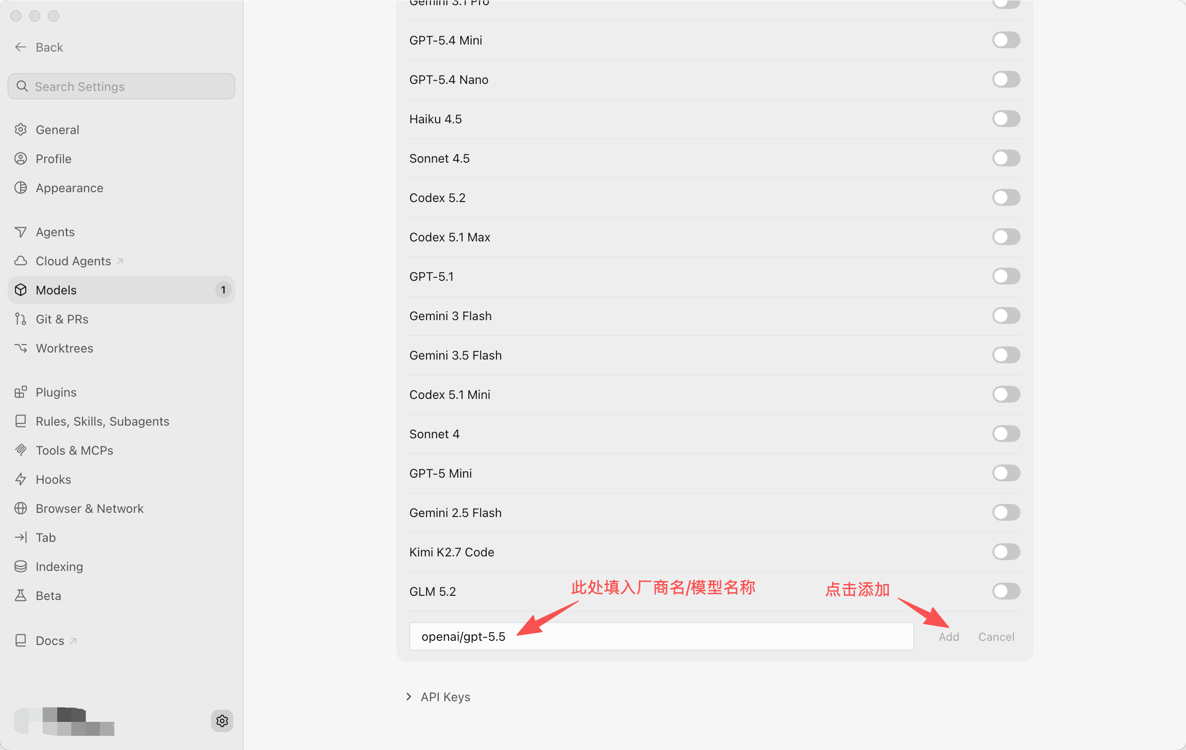Screen dimensions: 1186x750
Task: Click the Models badge showing 1
Action: tap(223, 290)
